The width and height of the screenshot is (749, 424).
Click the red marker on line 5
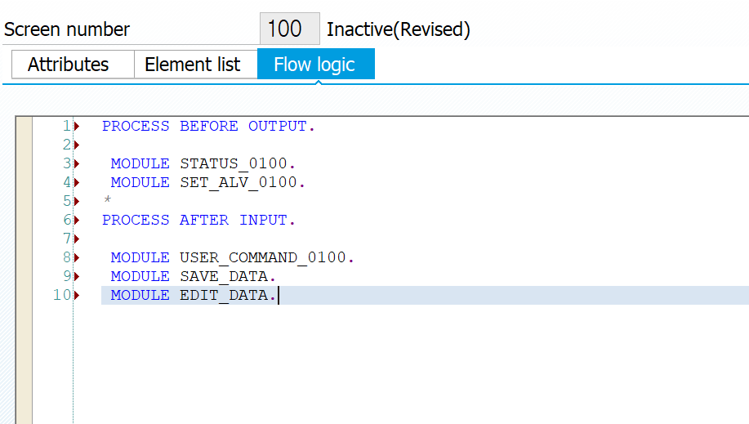(x=77, y=201)
